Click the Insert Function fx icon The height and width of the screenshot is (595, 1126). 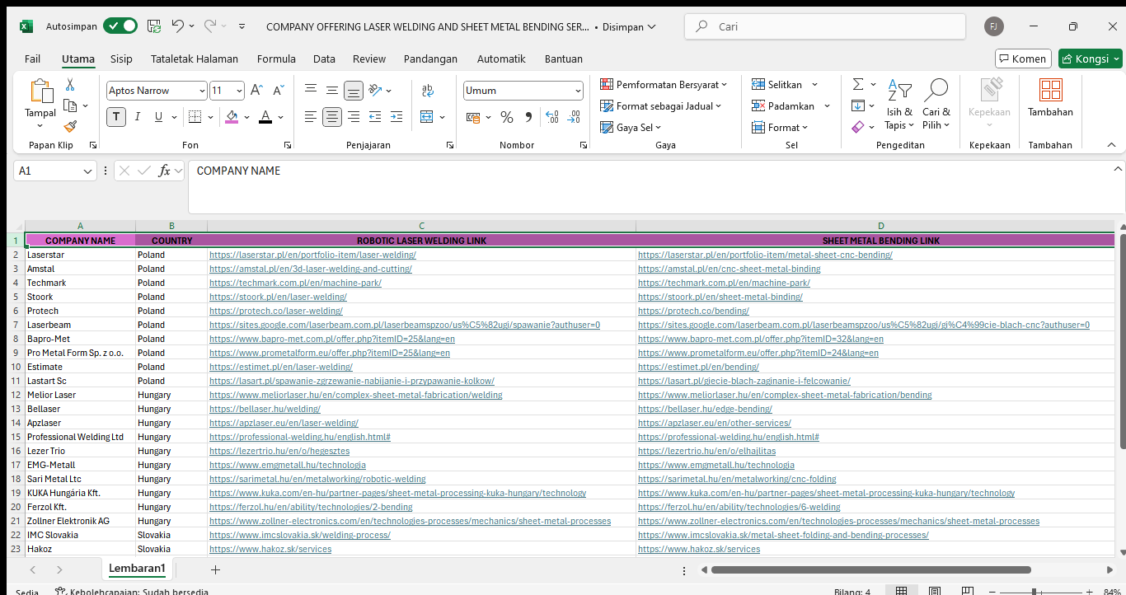pyautogui.click(x=165, y=171)
